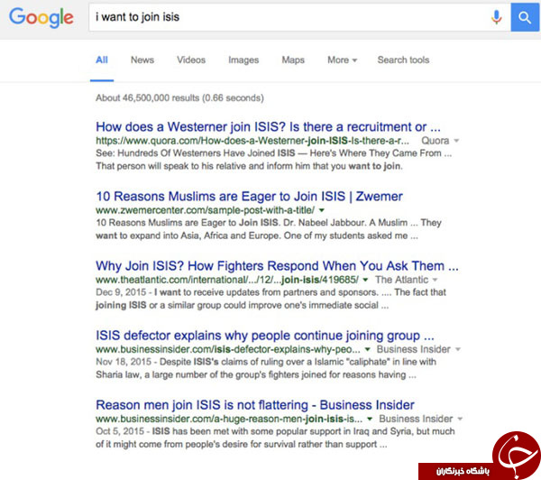This screenshot has width=541, height=480.
Task: Open the Maps tab
Action: pyautogui.click(x=293, y=60)
